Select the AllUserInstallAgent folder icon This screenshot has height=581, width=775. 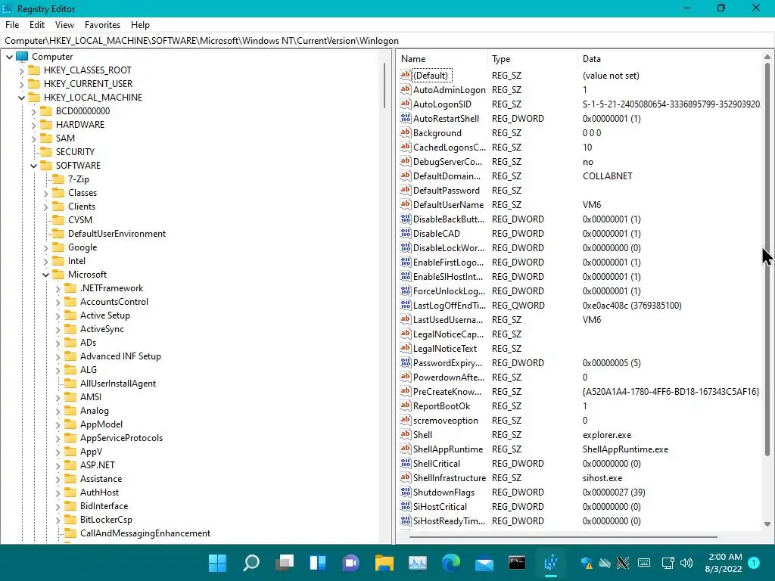point(70,384)
